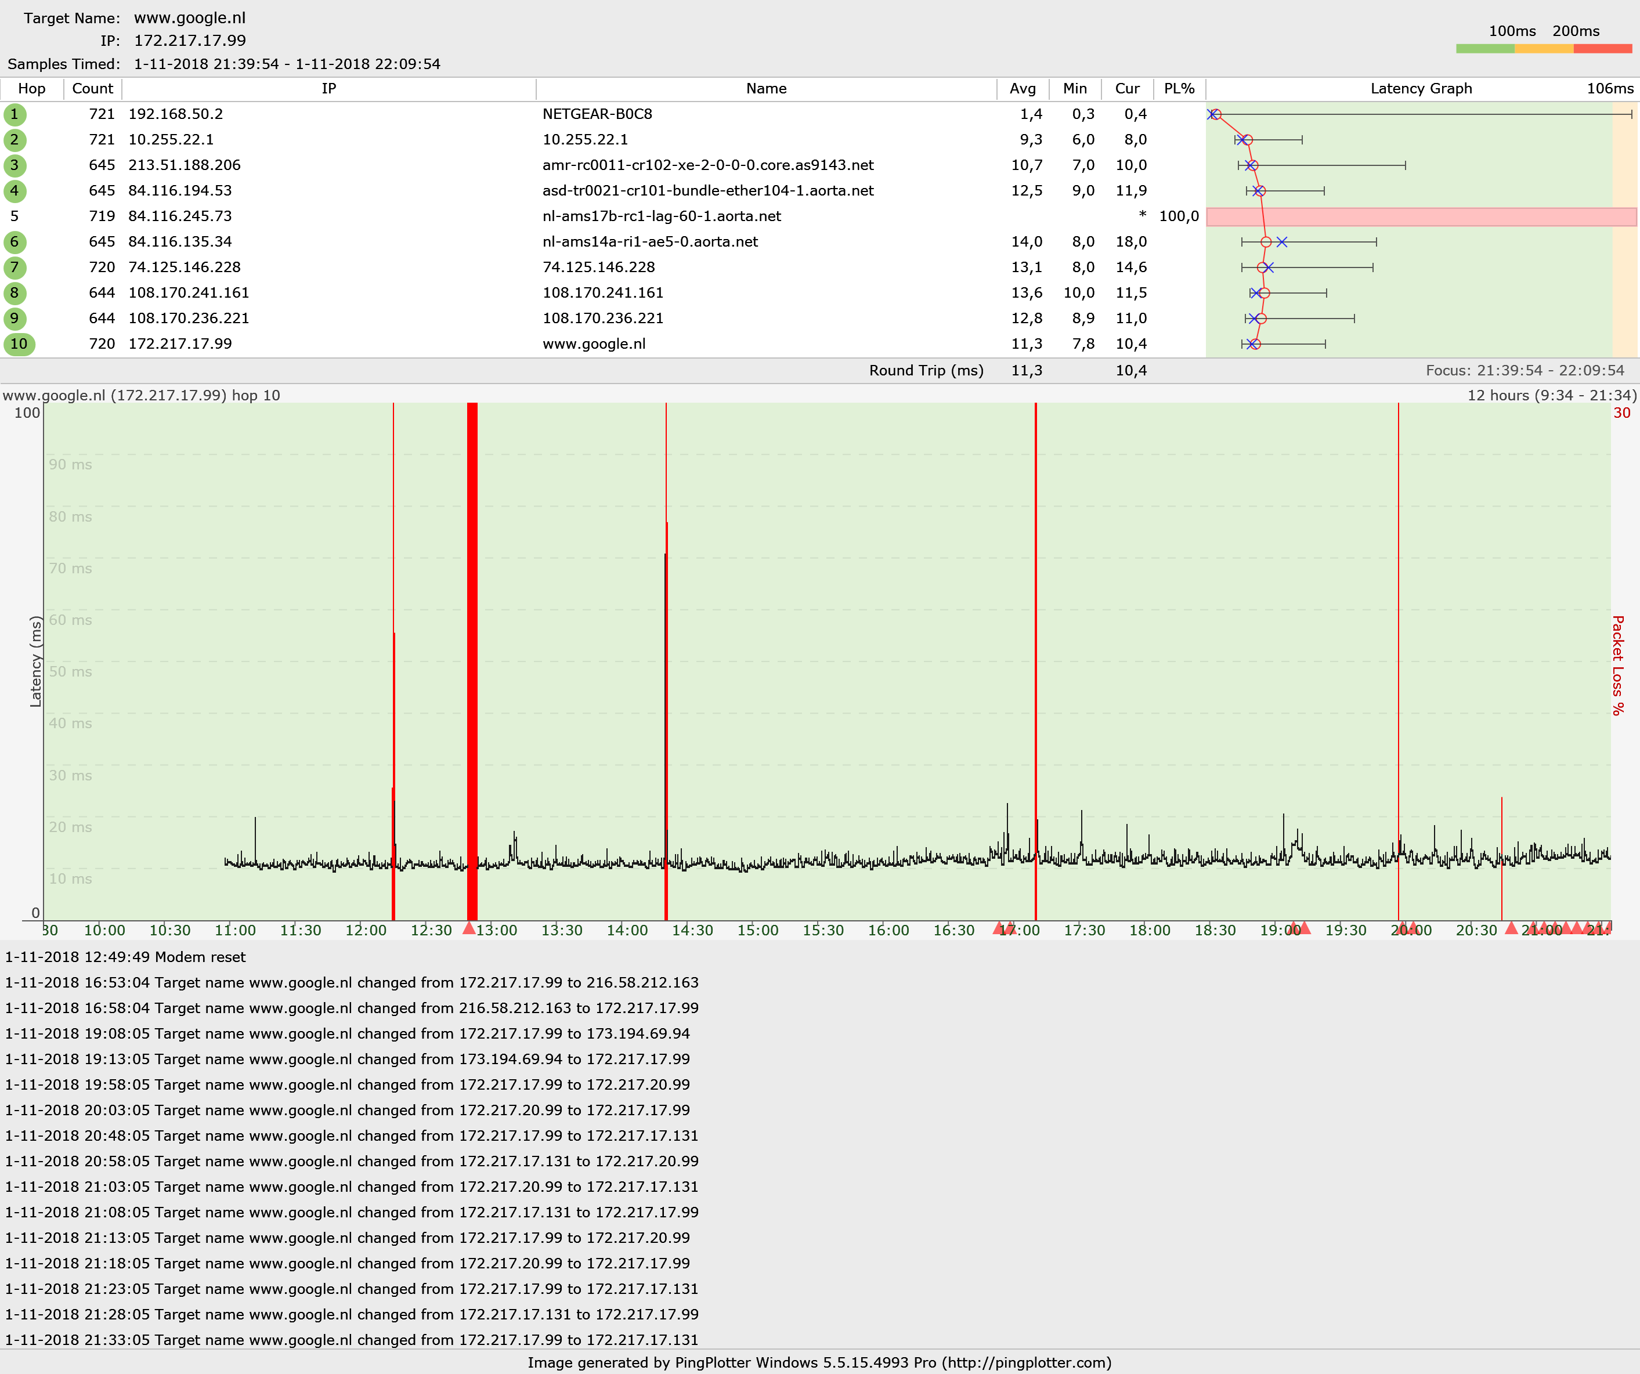
Task: Click the hop 6 green circle marker
Action: click(x=15, y=242)
